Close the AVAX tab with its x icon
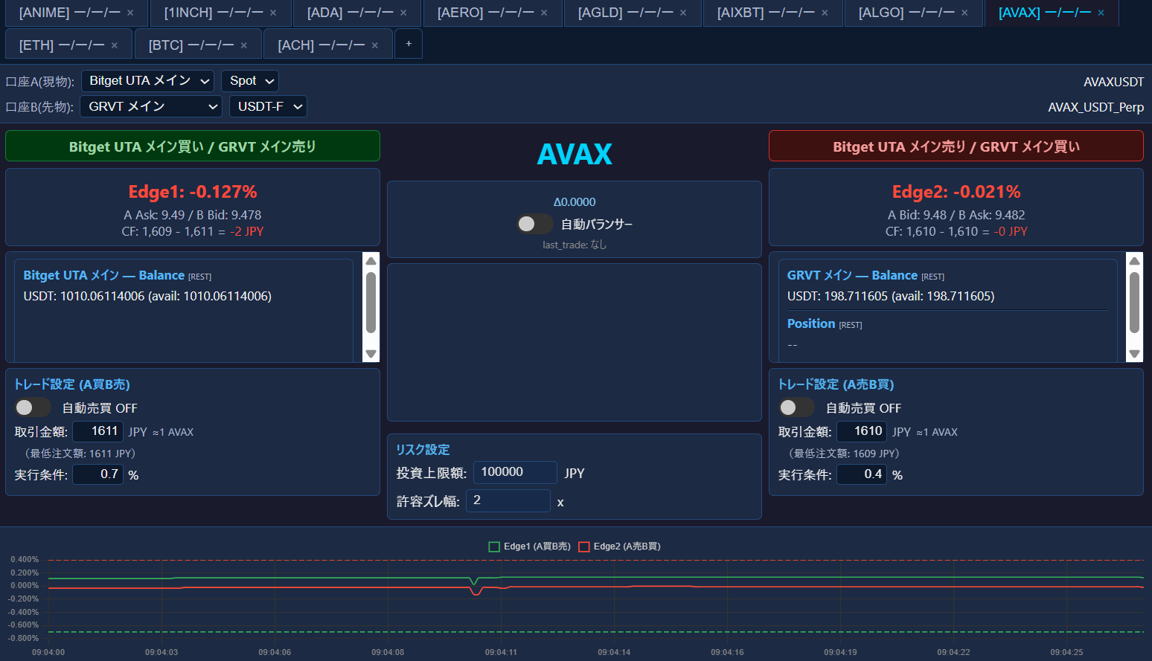The width and height of the screenshot is (1152, 661). 1101,13
